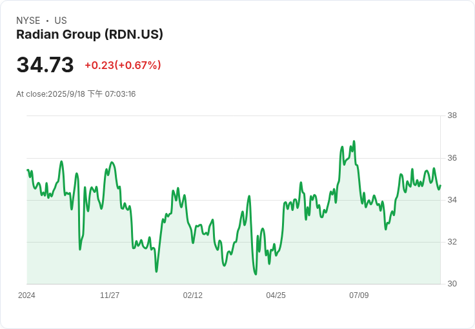Click the 04/25 date label
The image size is (475, 329).
coord(276,295)
